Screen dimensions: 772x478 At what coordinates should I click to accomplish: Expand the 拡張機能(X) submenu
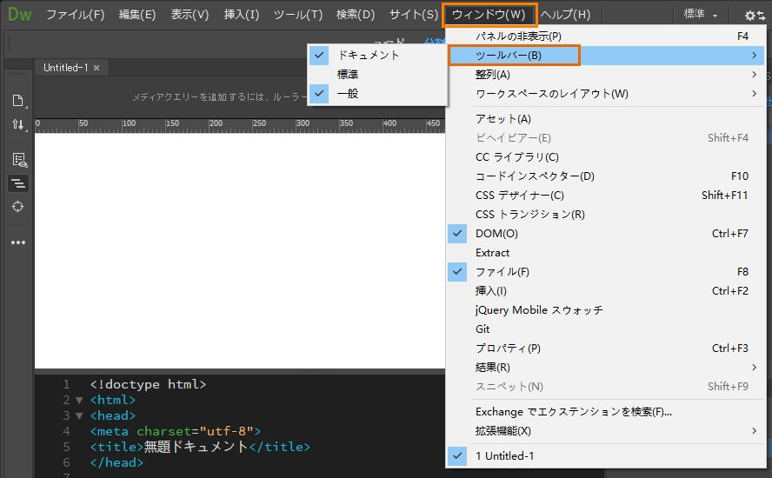coord(606,431)
